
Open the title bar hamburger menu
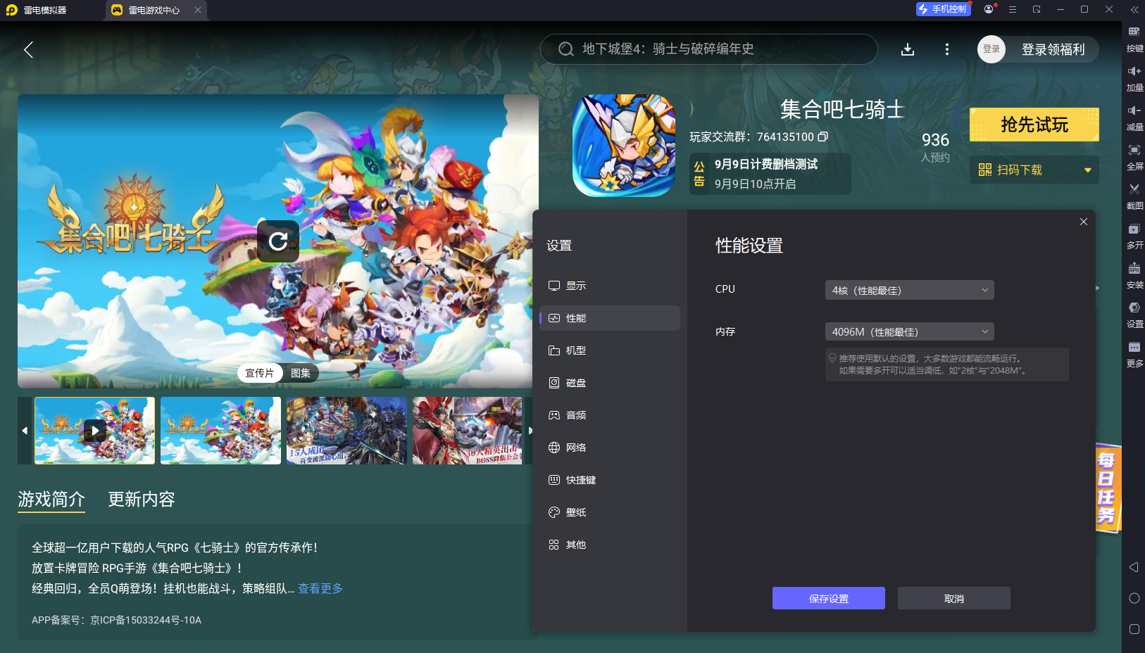point(1013,9)
